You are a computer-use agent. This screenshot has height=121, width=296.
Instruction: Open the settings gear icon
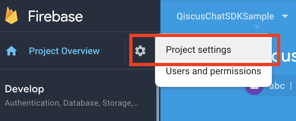(140, 51)
